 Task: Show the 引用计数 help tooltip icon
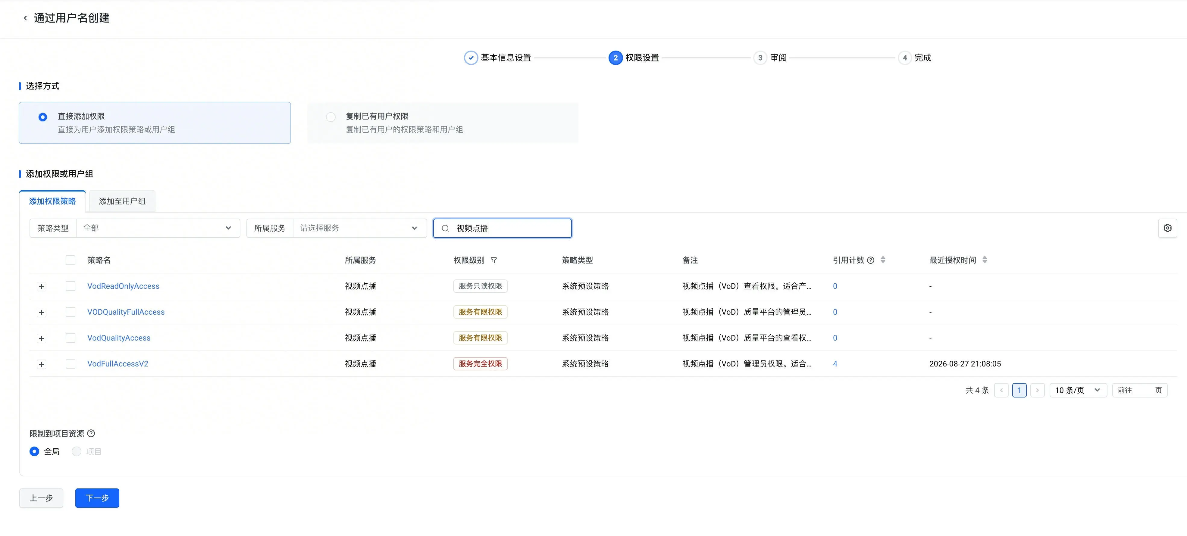click(870, 260)
